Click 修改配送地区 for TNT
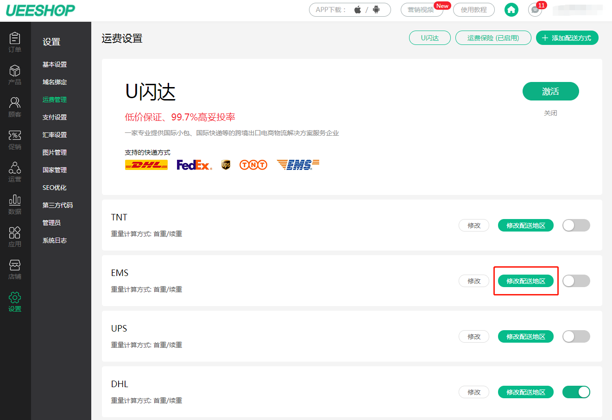The image size is (612, 420). pyautogui.click(x=526, y=226)
